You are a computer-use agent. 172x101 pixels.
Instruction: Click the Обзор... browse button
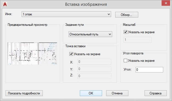click(126, 15)
